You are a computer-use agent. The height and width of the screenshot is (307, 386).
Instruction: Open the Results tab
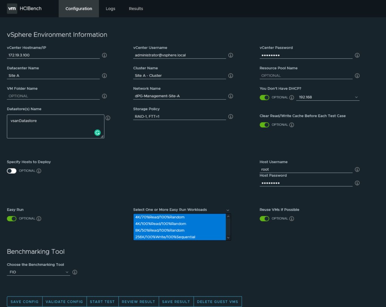tap(136, 9)
